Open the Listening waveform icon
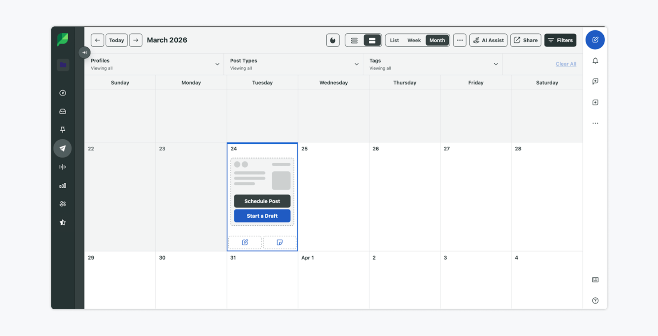 point(63,167)
